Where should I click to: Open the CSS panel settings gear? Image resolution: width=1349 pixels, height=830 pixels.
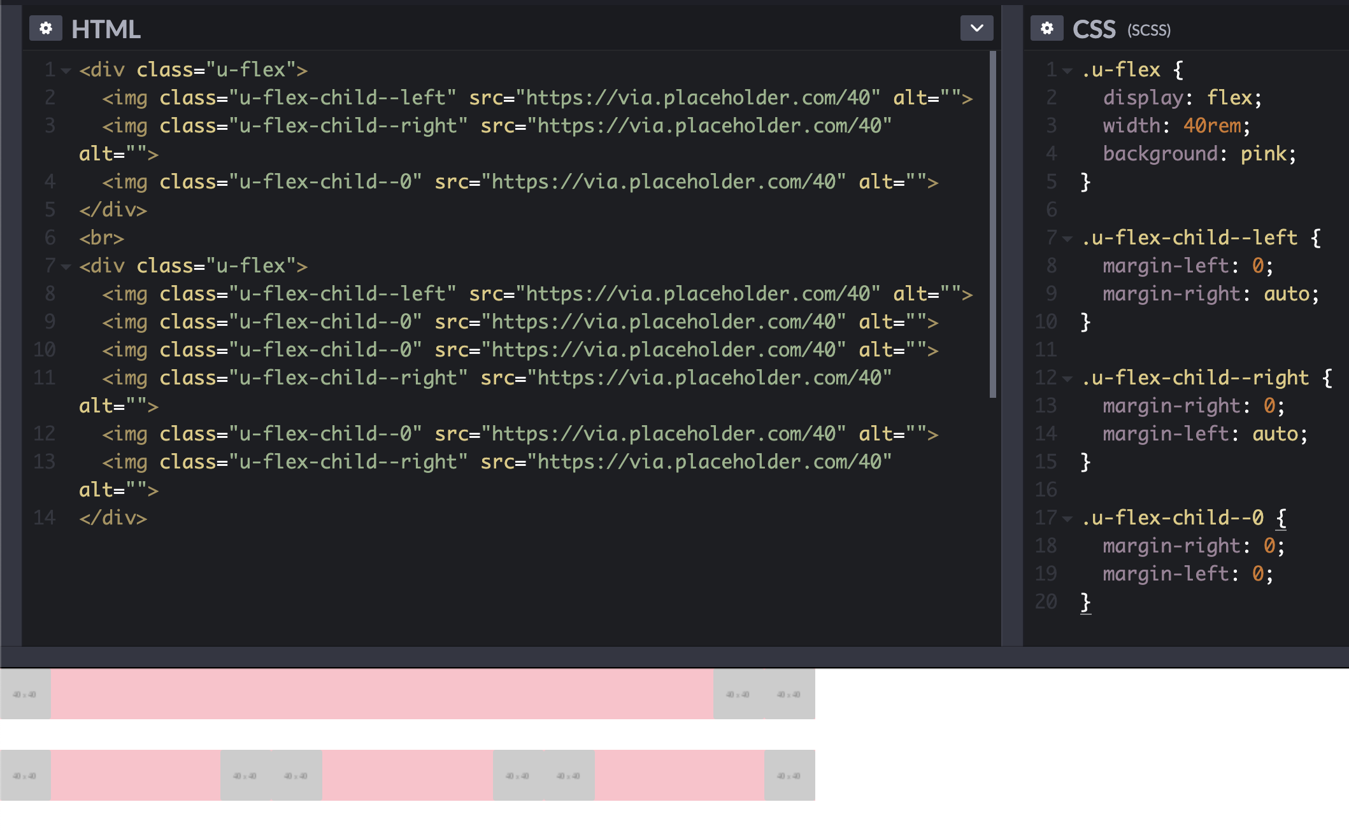tap(1048, 29)
